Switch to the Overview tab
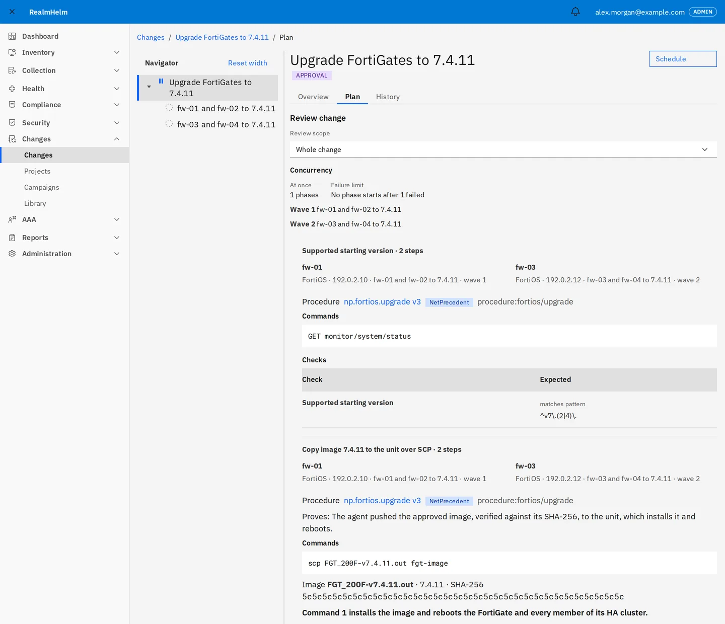This screenshot has height=624, width=725. (x=313, y=97)
